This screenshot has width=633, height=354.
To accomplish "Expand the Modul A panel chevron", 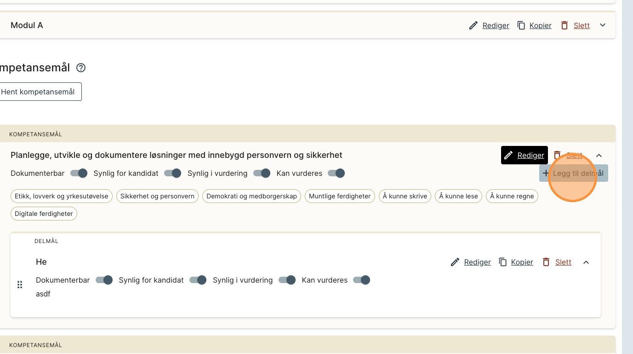I will tap(603, 26).
